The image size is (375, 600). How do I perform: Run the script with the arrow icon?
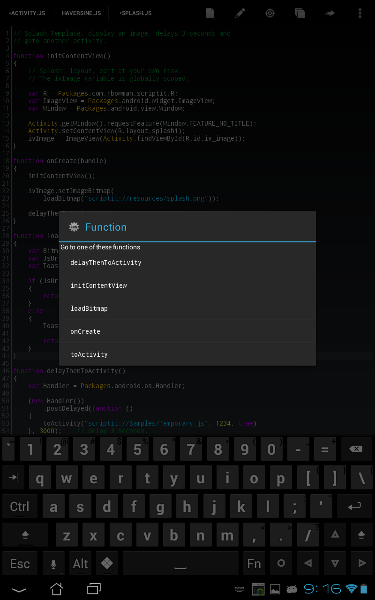click(330, 13)
